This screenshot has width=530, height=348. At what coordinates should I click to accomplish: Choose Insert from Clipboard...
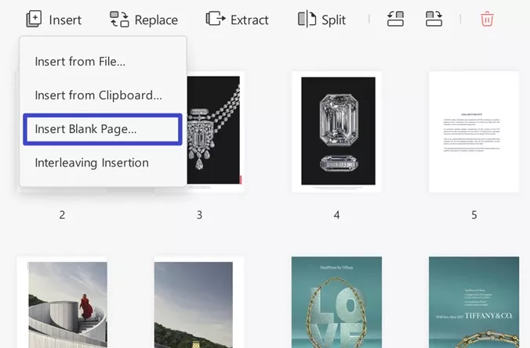pos(98,95)
